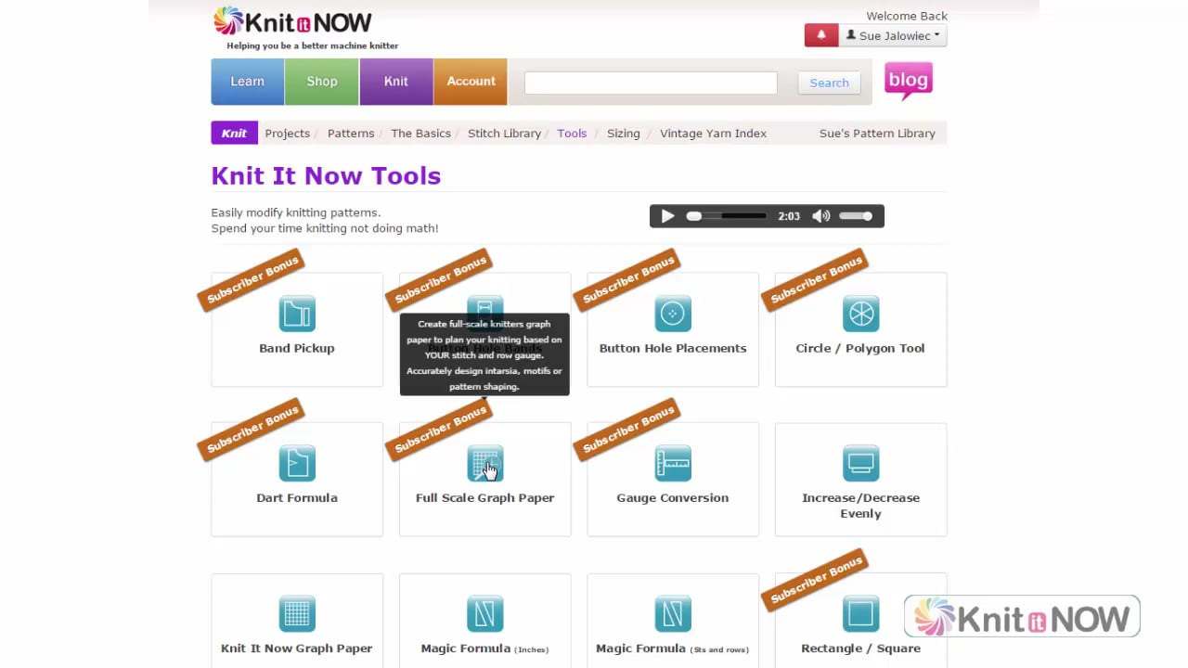Click the Band Pickup label text
Viewport: 1188px width, 668px height.
tap(297, 348)
